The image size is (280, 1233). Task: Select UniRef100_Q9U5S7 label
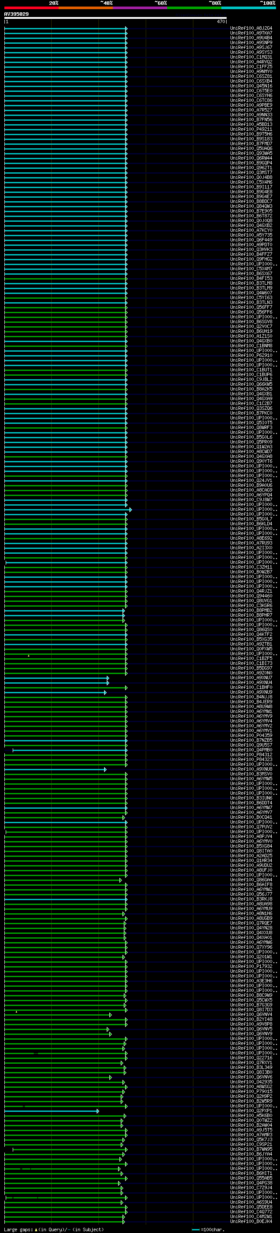pos(251,745)
